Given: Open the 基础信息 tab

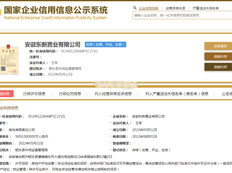Looking at the screenshot, I should 5,94.
